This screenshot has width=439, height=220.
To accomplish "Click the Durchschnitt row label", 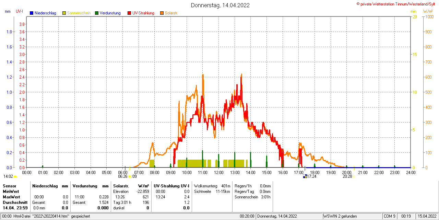I will pos(15,202).
